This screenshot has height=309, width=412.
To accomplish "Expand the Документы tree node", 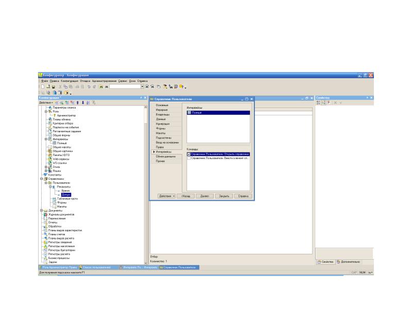I will [41, 211].
